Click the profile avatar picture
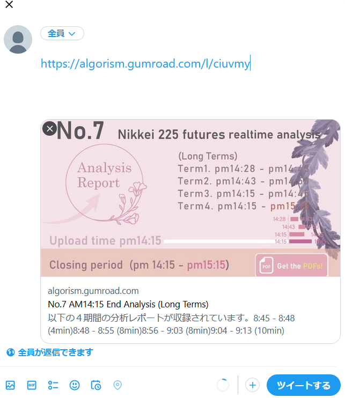The width and height of the screenshot is (345, 398). (x=18, y=39)
